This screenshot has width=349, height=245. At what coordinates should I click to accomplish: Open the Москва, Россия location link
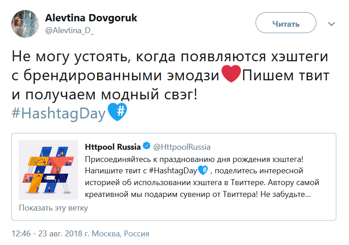(120, 233)
